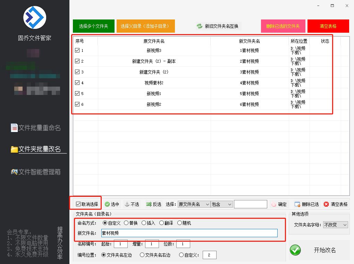The width and height of the screenshot is (354, 264).
Task: Click the 状态 column header
Action: (325, 41)
